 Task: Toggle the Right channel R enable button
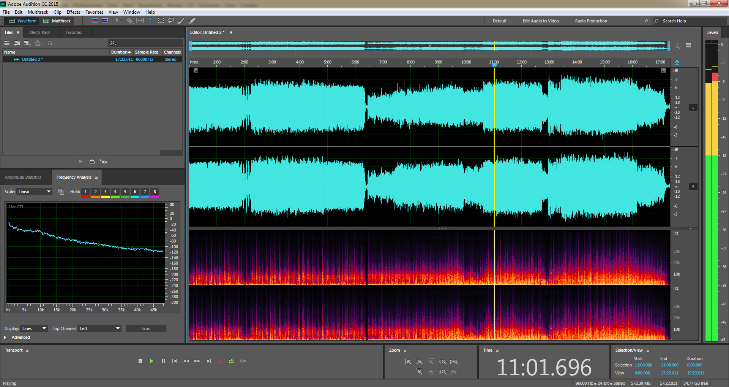[x=693, y=187]
